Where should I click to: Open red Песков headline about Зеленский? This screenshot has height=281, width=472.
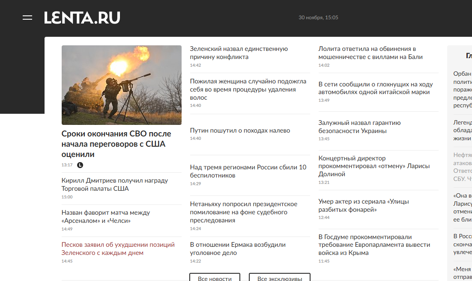click(x=118, y=248)
